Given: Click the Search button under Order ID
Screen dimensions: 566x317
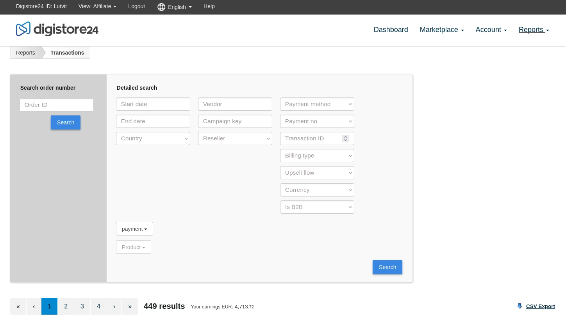Looking at the screenshot, I should (66, 122).
